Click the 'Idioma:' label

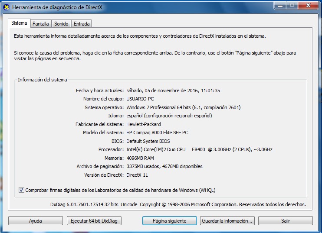click(116, 116)
